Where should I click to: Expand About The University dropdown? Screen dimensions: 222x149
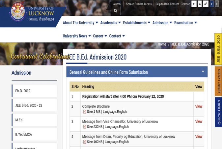[80, 23]
